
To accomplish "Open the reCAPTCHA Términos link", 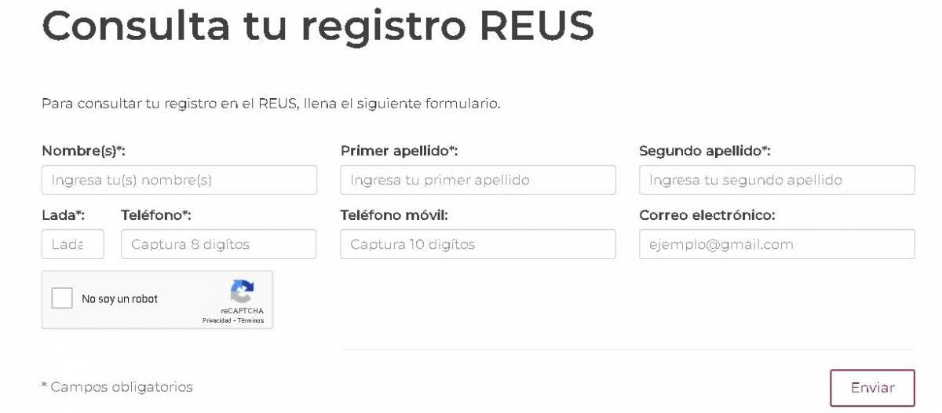I will click(251, 320).
